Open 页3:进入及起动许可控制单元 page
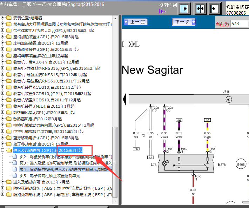Viewport: 249px width, 208px height. click(66, 163)
